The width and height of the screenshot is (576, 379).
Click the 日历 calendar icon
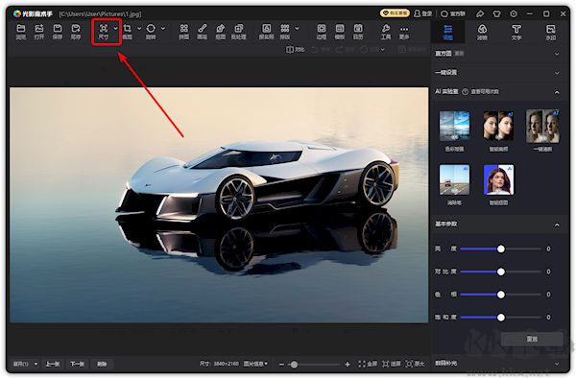[358, 32]
